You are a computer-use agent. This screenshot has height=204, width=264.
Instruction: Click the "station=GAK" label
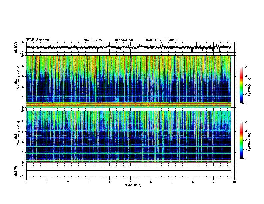pyautogui.click(x=124, y=40)
